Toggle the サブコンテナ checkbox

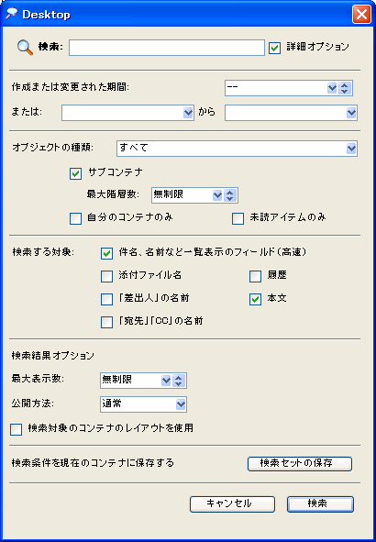pyautogui.click(x=76, y=173)
